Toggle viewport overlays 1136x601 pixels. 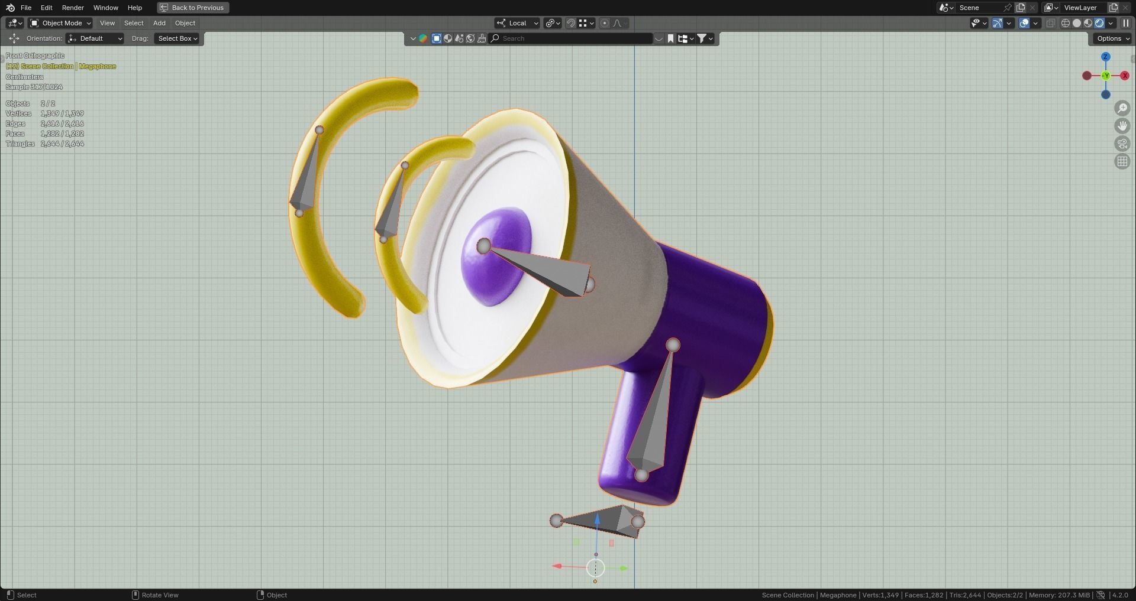(1024, 23)
